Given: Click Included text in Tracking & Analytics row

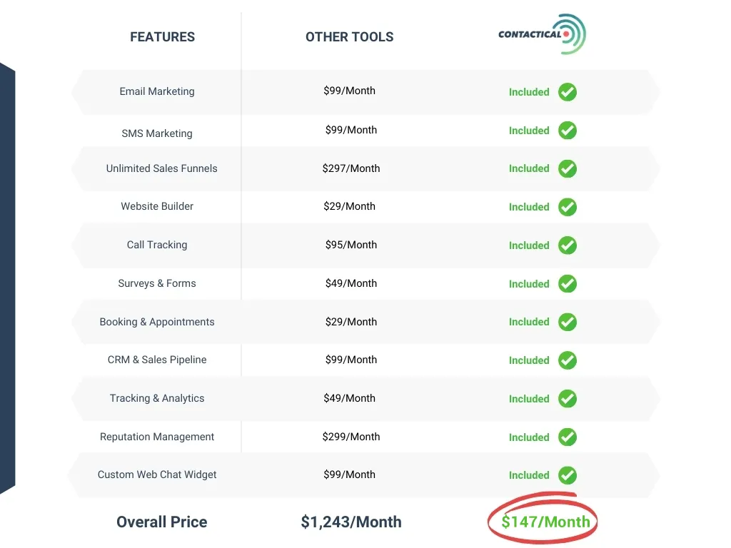Looking at the screenshot, I should [529, 399].
